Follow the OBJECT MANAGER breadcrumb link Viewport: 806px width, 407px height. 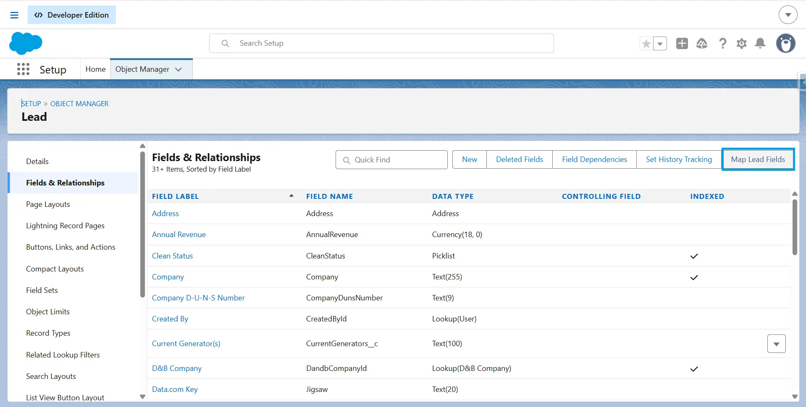[79, 104]
